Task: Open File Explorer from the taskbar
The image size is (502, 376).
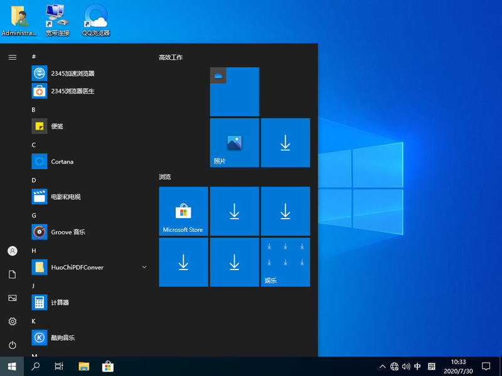Action: coord(84,366)
